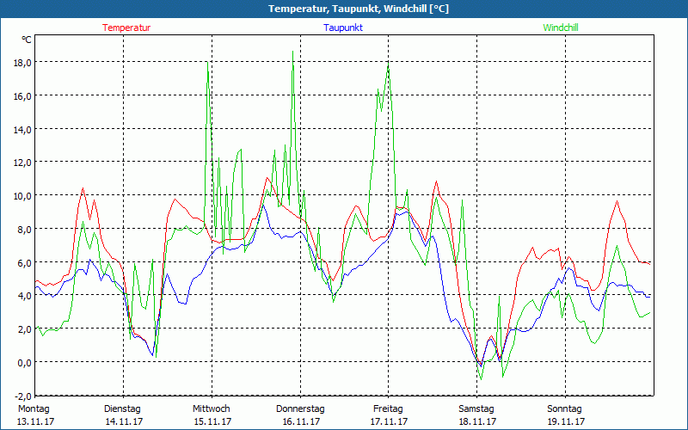Select the 13.11.17 date label
This screenshot has width=688, height=430.
click(x=34, y=421)
